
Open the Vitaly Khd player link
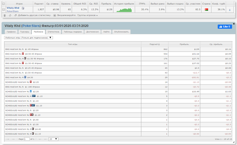pyautogui.click(x=13, y=8)
